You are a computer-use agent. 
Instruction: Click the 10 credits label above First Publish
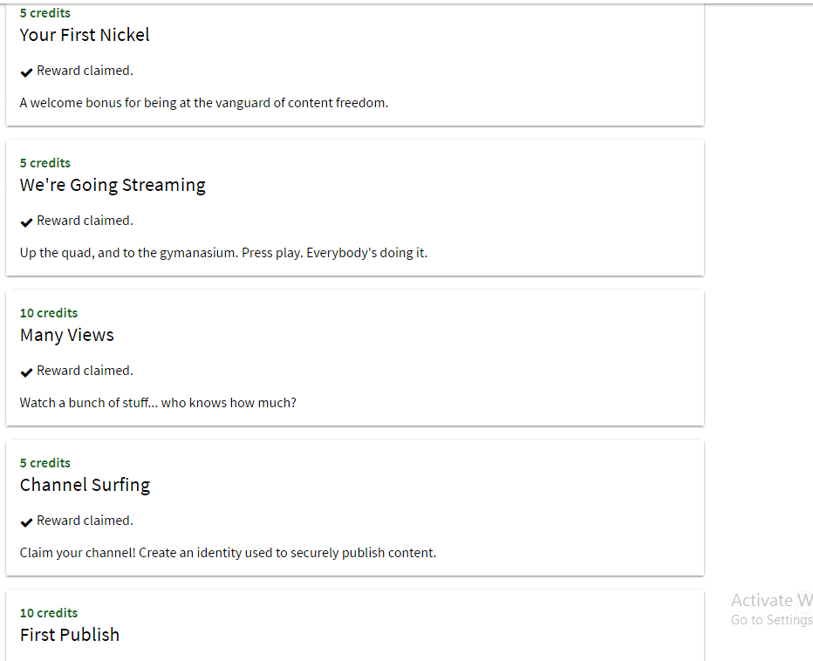pos(49,613)
